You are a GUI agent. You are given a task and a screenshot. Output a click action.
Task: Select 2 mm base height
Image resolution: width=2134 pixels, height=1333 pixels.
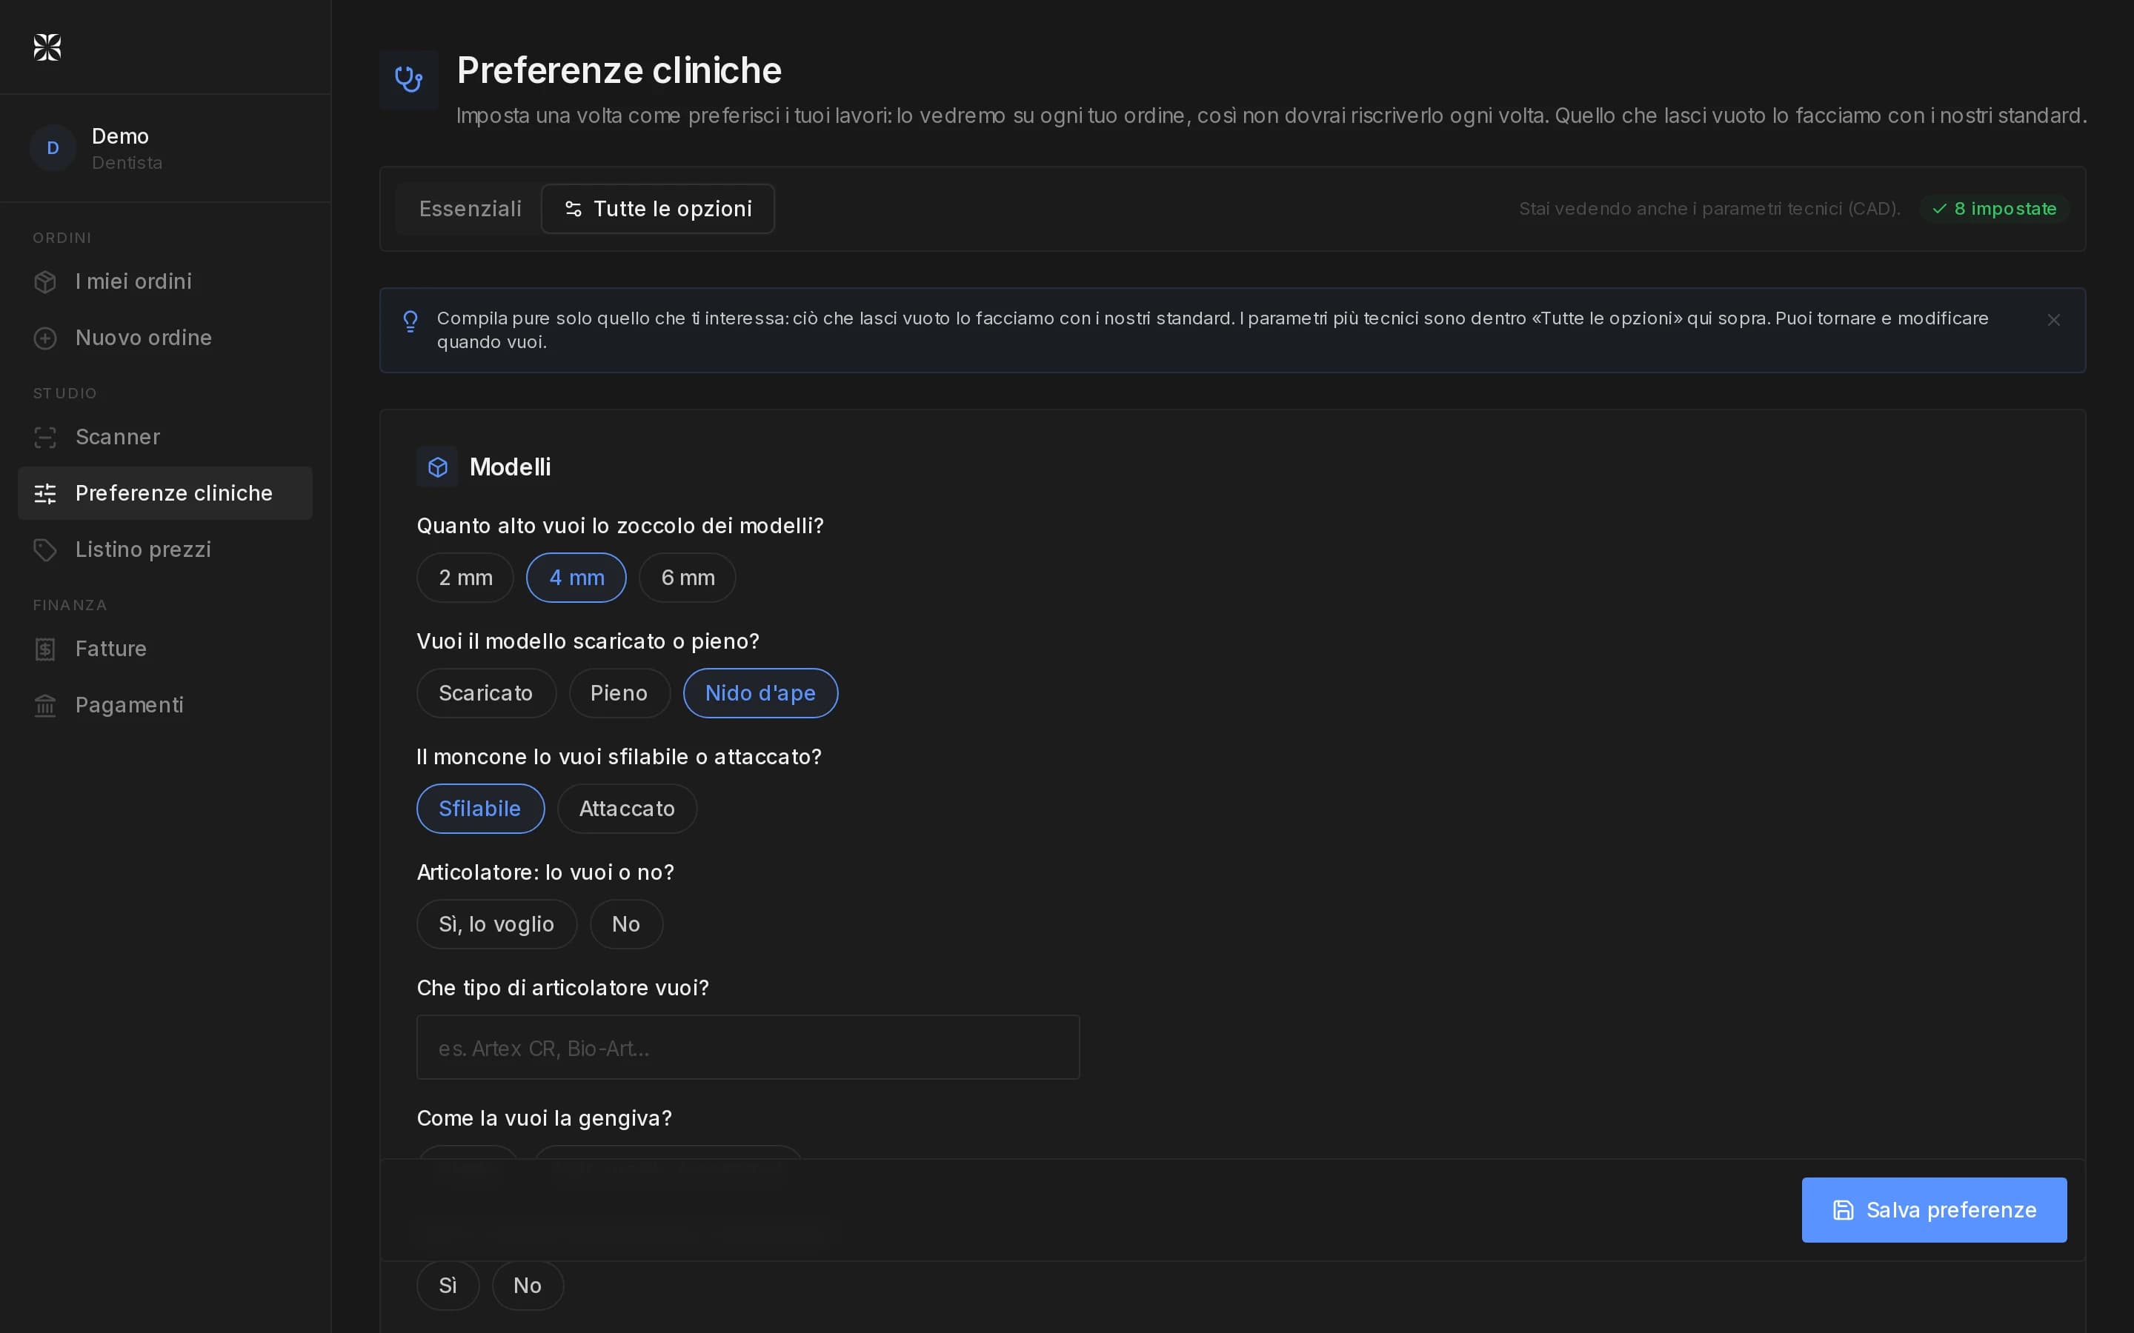click(x=465, y=578)
